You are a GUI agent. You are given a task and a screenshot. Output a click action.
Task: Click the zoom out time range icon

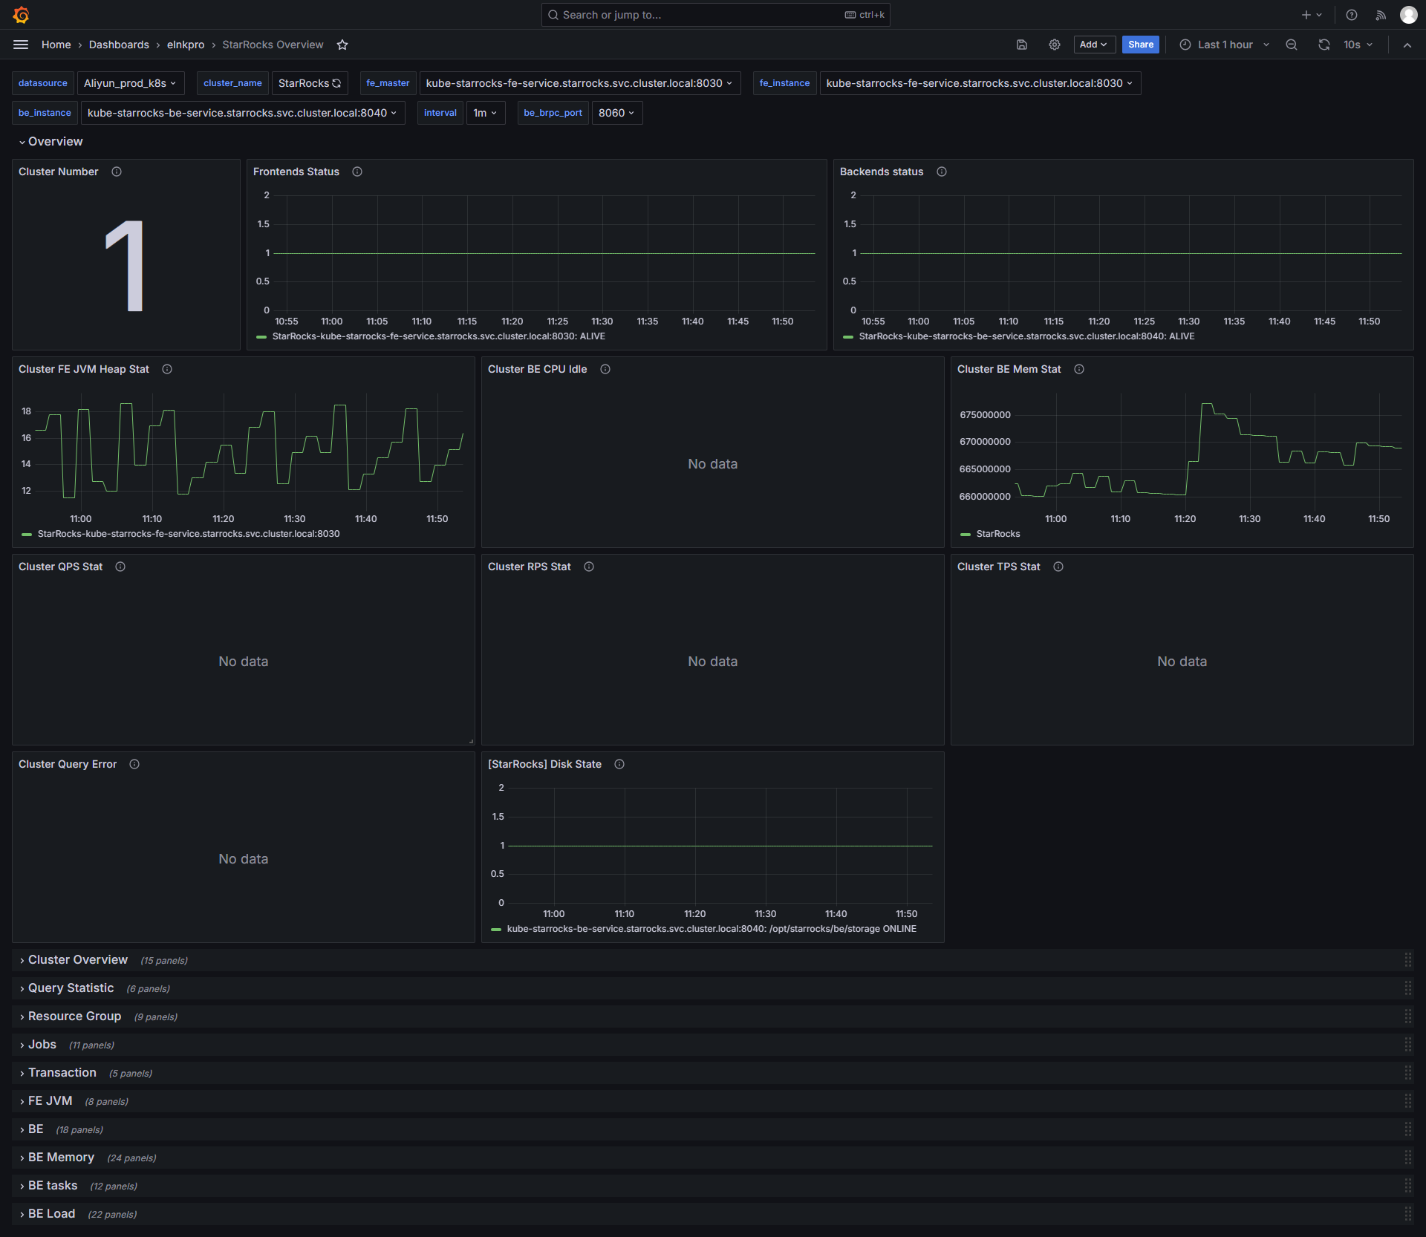point(1292,45)
